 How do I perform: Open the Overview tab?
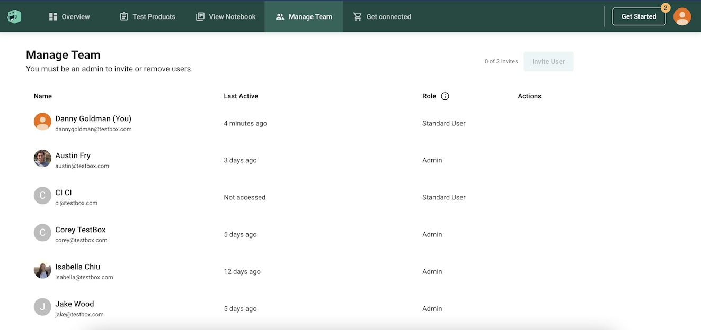pyautogui.click(x=69, y=16)
